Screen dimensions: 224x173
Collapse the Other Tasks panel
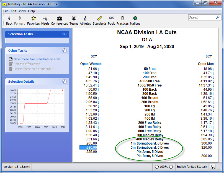pos(65,51)
